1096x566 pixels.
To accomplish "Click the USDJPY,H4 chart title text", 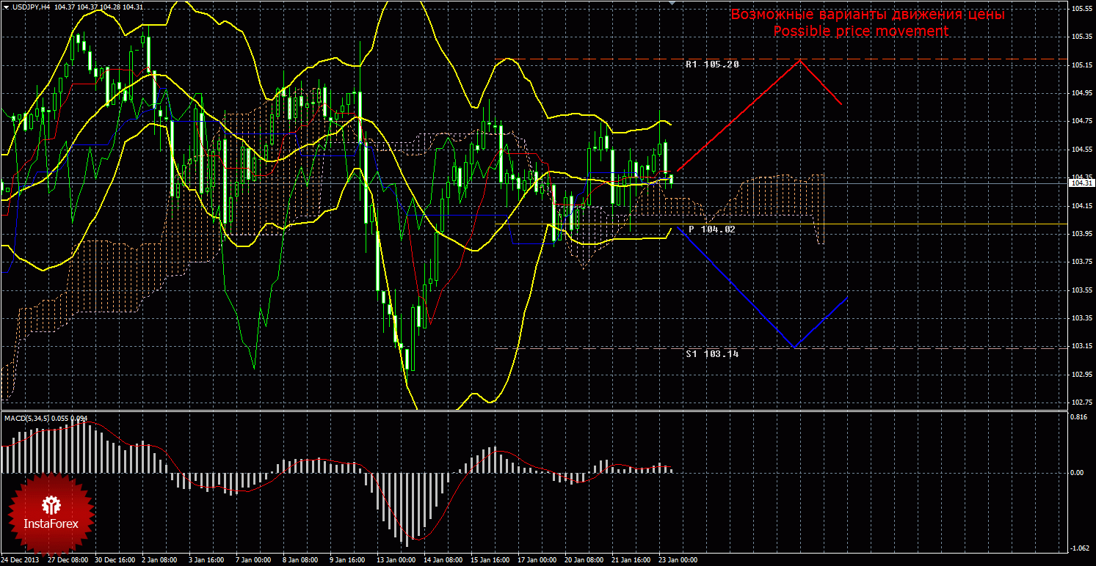I will (x=31, y=7).
